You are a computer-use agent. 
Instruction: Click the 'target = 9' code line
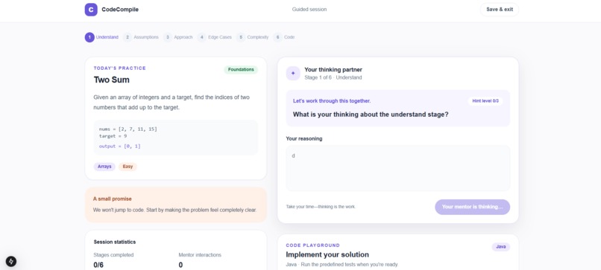point(113,136)
